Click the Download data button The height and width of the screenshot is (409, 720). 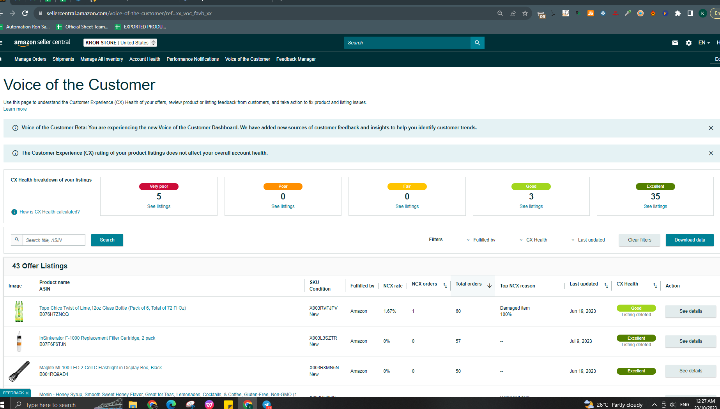point(690,240)
